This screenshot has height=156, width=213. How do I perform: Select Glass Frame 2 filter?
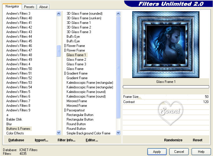[76, 60]
